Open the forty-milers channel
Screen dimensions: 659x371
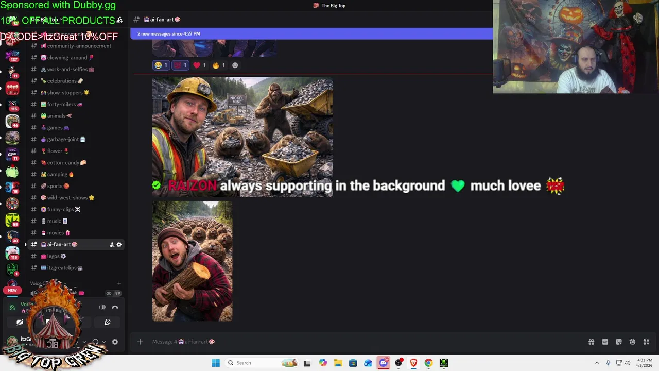coord(76,105)
